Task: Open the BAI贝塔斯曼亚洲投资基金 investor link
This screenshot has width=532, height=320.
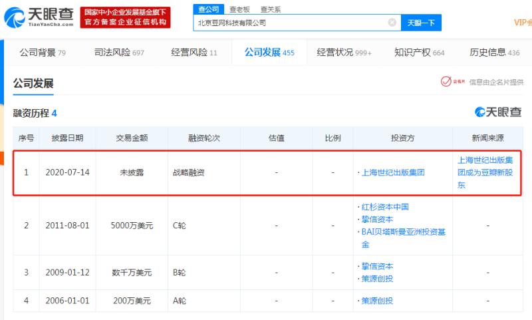Action: click(x=403, y=238)
